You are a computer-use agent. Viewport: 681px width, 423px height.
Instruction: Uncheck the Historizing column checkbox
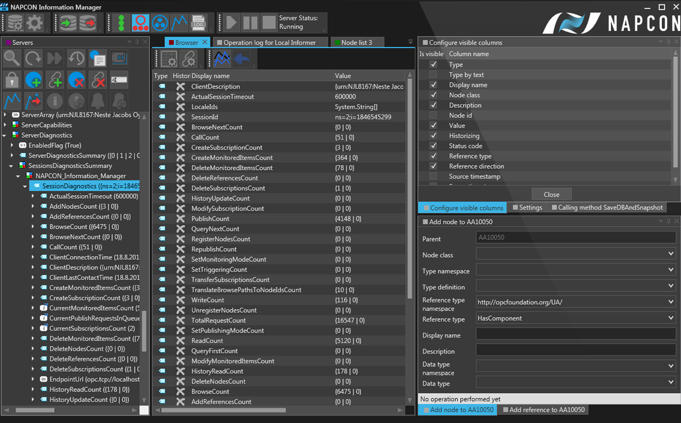click(x=433, y=136)
